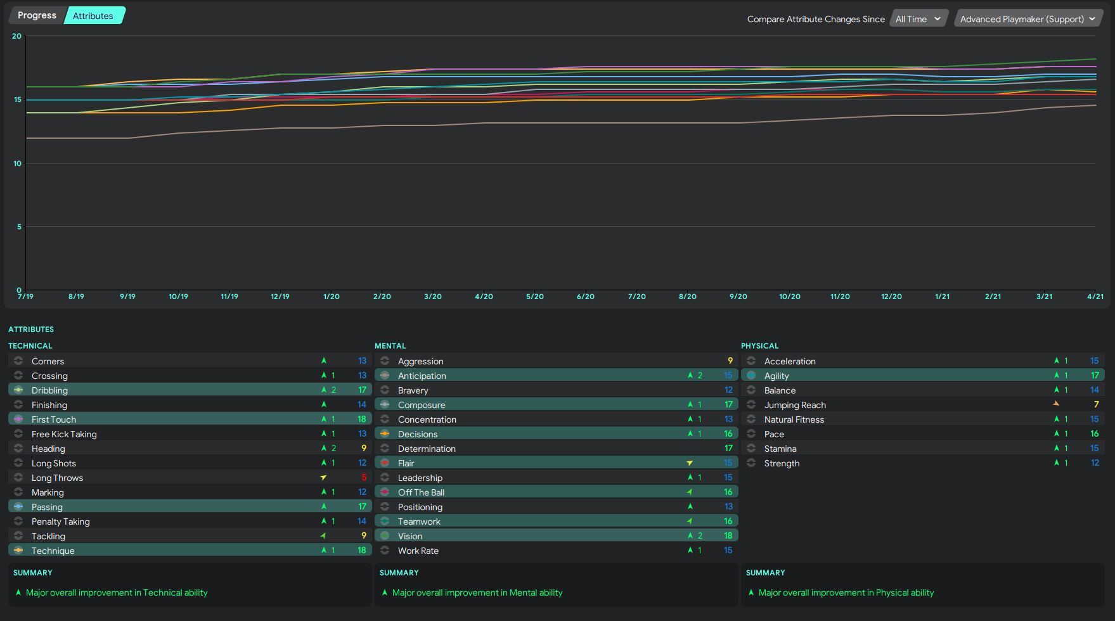Viewport: 1115px width, 621px height.
Task: Click the chevron on All Time dropdown
Action: point(938,19)
